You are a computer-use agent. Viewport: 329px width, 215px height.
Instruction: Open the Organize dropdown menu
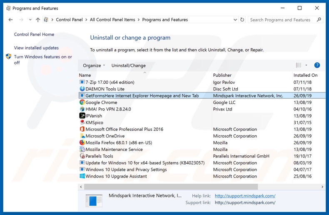pyautogui.click(x=94, y=65)
